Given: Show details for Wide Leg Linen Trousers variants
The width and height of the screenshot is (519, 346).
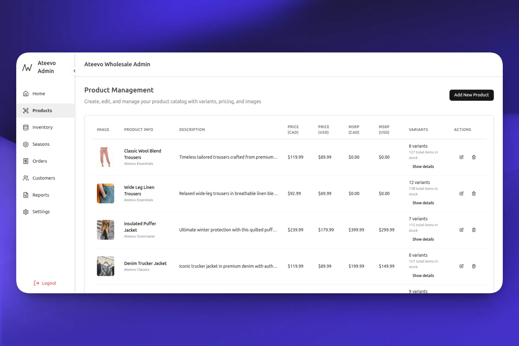Looking at the screenshot, I should (x=423, y=203).
